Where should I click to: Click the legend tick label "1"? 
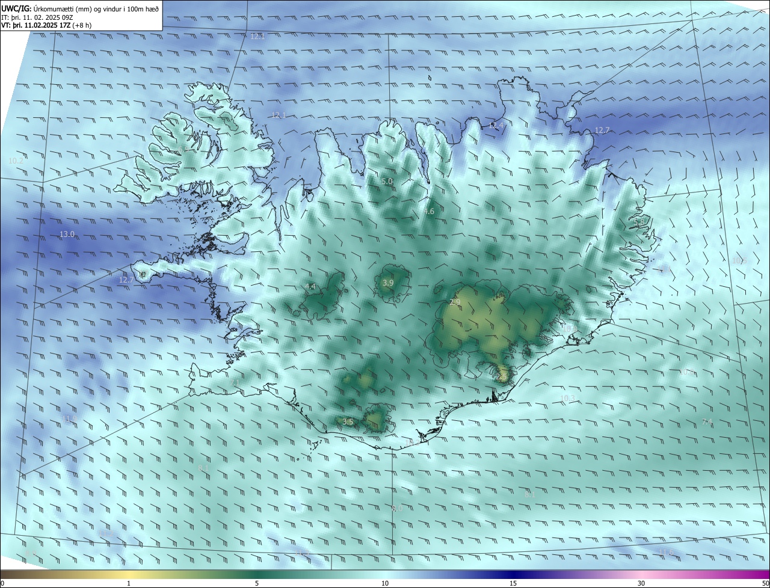click(x=129, y=584)
